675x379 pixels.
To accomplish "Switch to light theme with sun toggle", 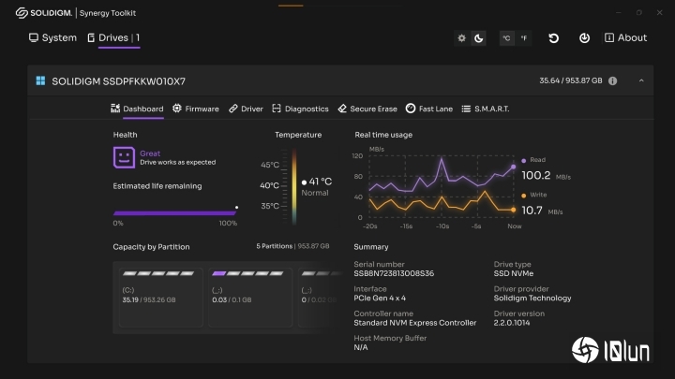I will pyautogui.click(x=461, y=38).
